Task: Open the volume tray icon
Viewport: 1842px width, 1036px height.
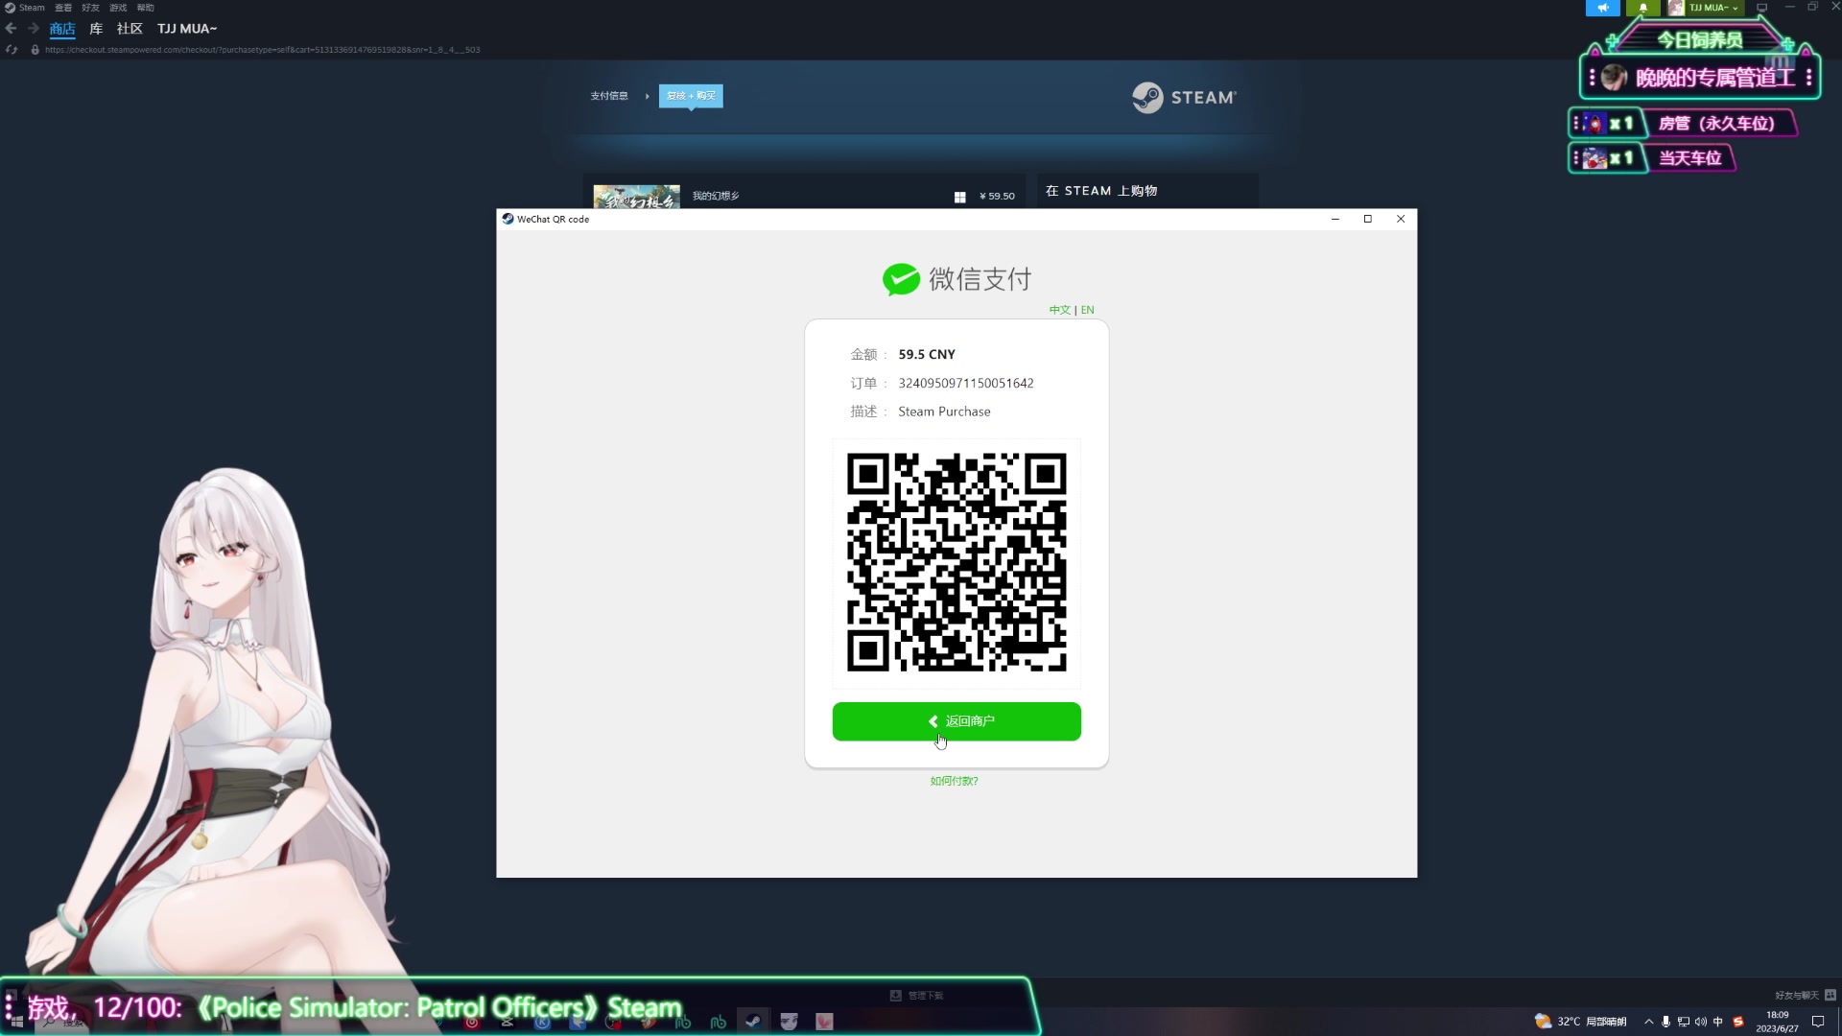Action: [x=1701, y=1022]
